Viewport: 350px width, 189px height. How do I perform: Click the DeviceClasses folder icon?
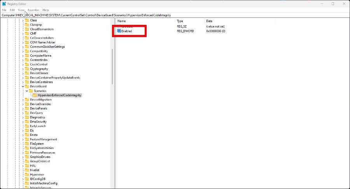pyautogui.click(x=27, y=73)
